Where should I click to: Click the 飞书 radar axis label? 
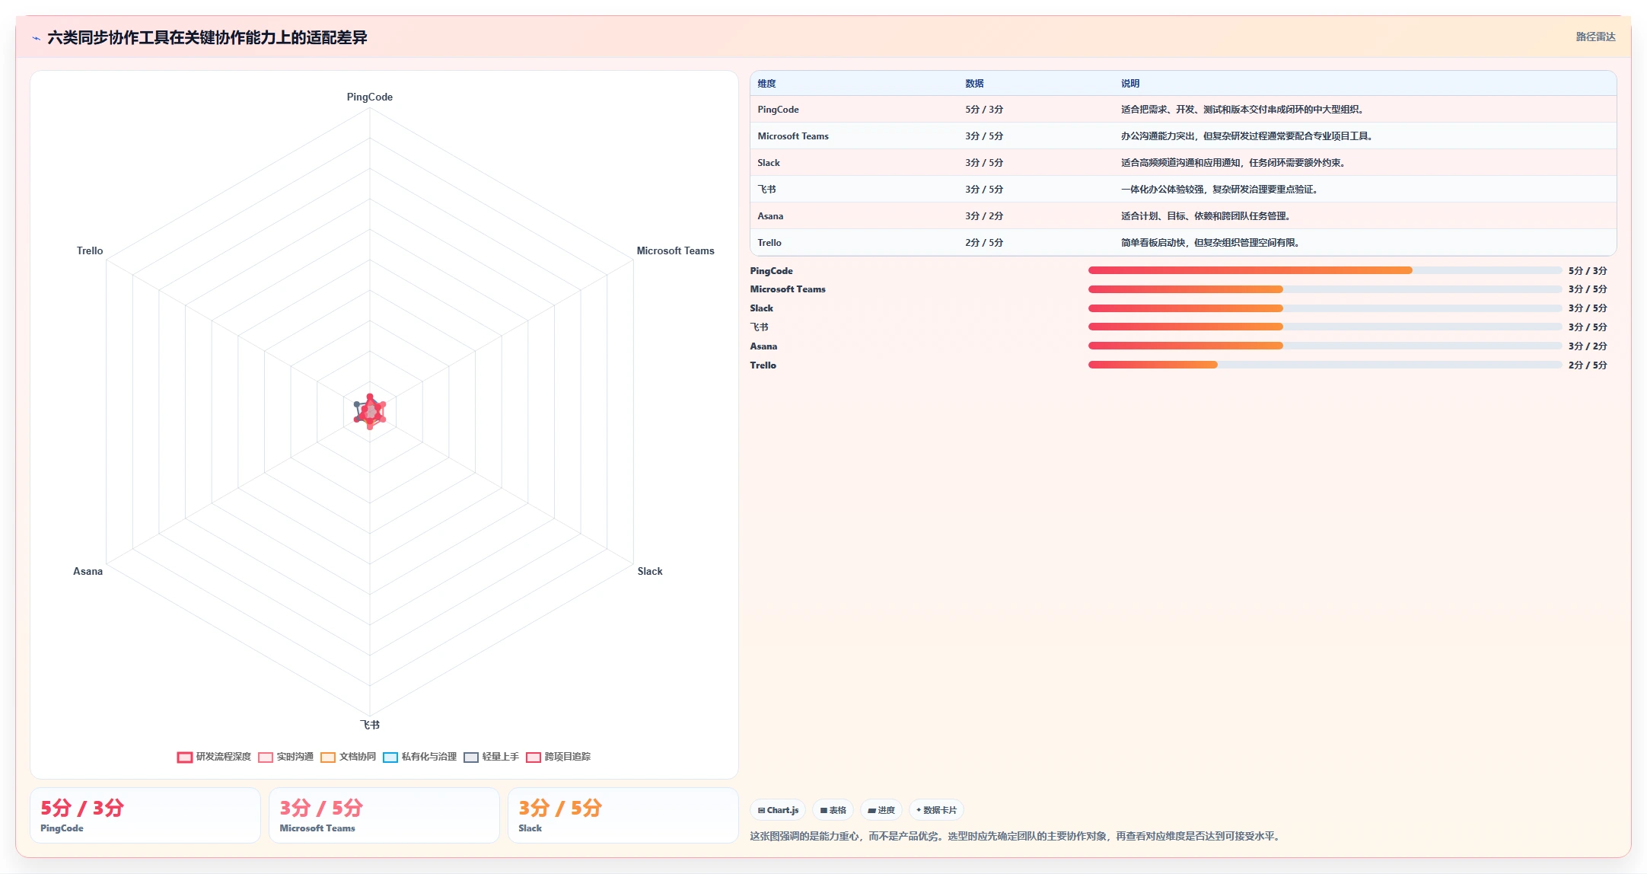(370, 725)
